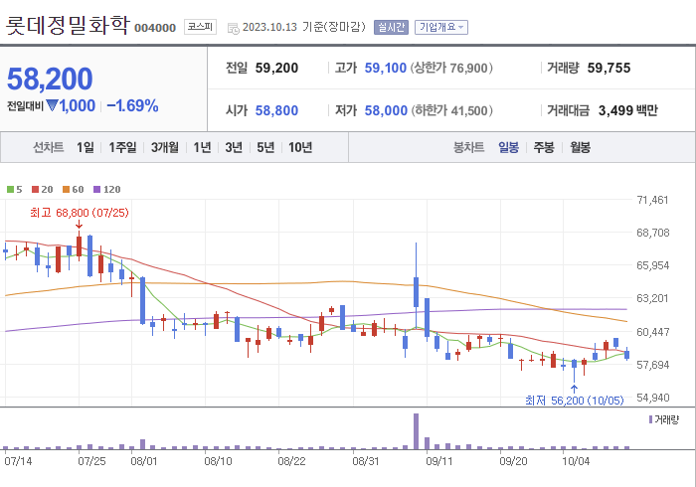Click the 07/25 date axis label

91,461
